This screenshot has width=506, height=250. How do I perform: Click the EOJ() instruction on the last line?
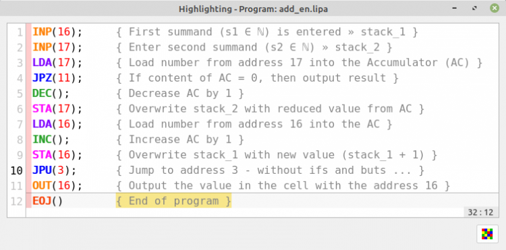47,201
